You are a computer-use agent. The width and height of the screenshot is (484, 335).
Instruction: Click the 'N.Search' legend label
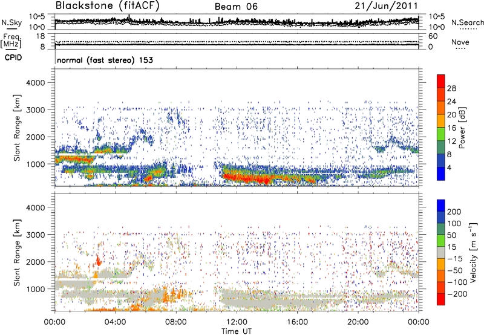(x=467, y=22)
